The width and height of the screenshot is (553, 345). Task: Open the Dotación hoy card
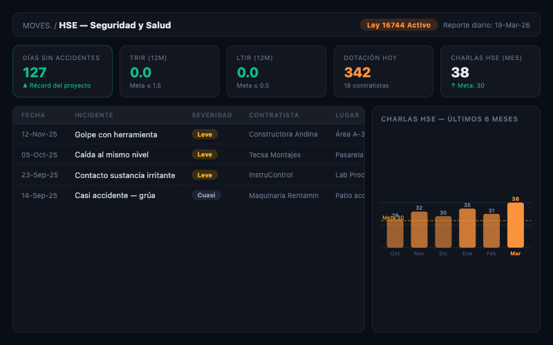(x=384, y=72)
